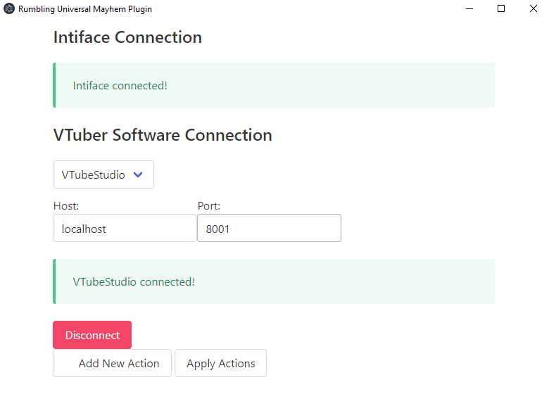Open the VTubeStudio software dropdown
The image size is (549, 420).
point(103,174)
